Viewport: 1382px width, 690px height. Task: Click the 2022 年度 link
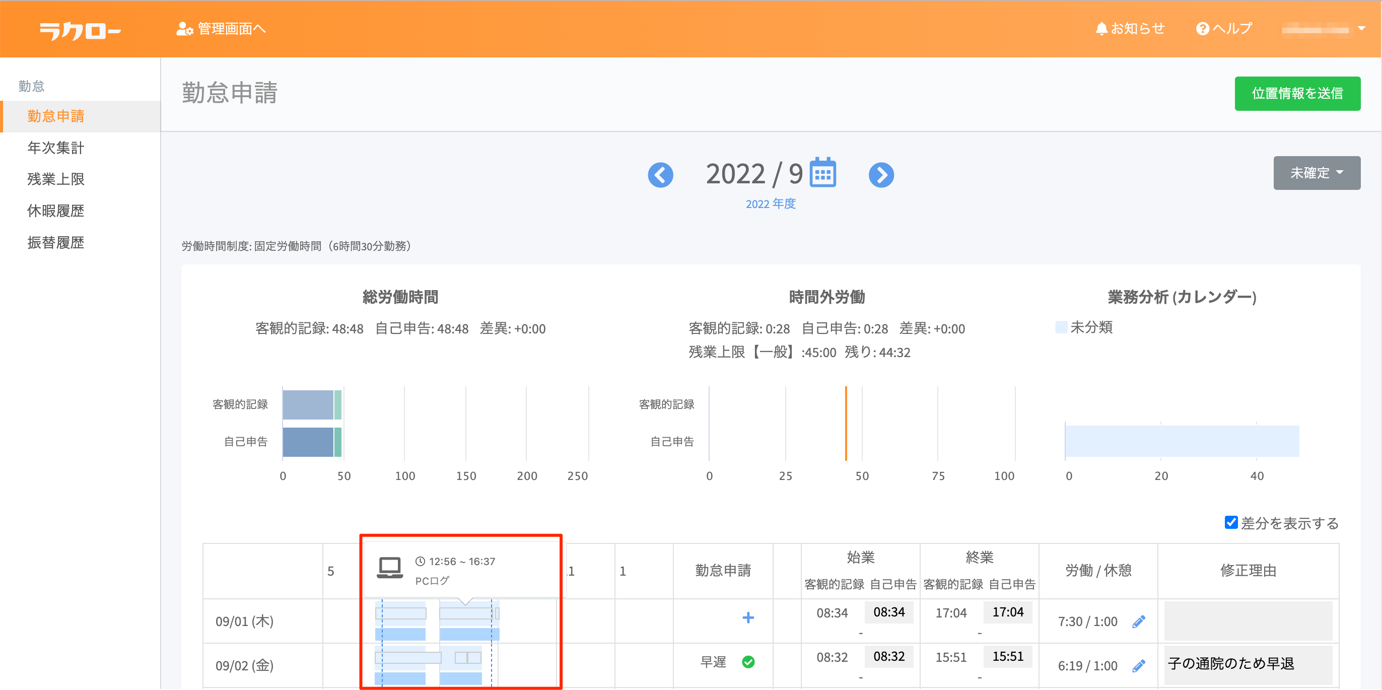[771, 204]
